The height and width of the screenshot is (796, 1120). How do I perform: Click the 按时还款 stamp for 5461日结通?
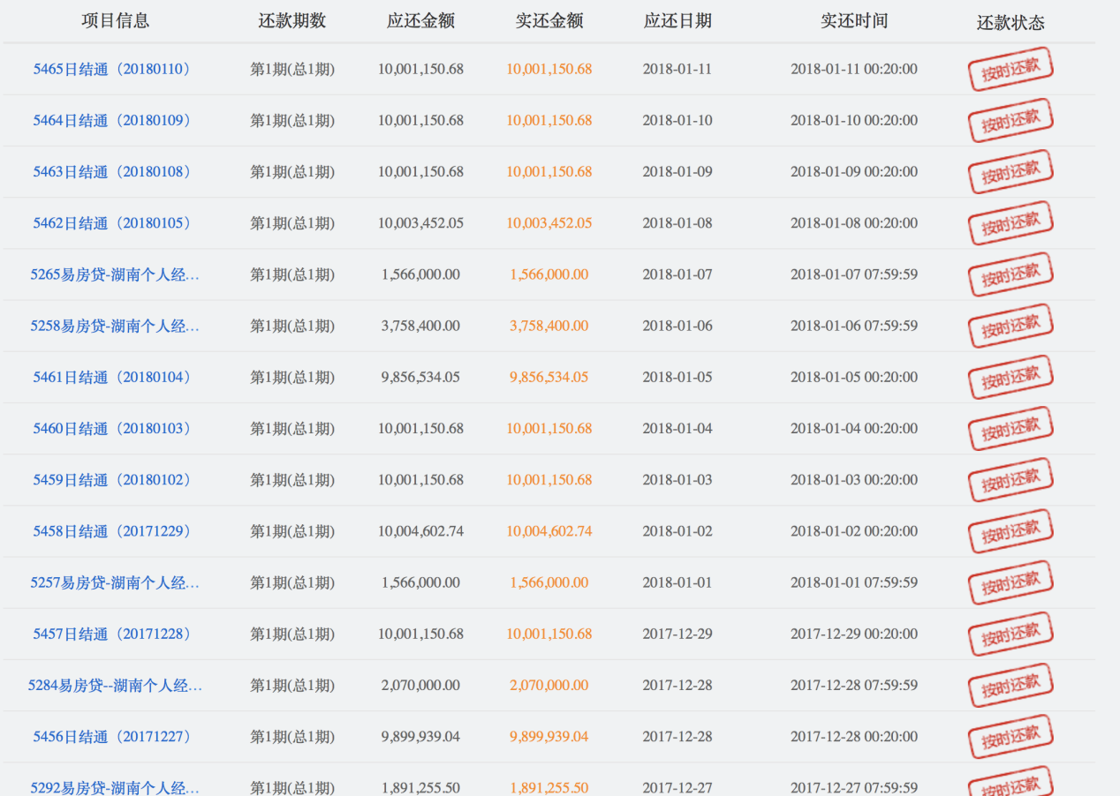1010,377
